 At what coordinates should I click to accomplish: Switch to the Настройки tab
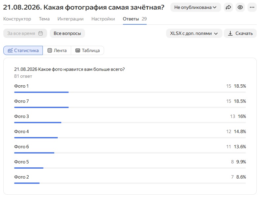[103, 19]
